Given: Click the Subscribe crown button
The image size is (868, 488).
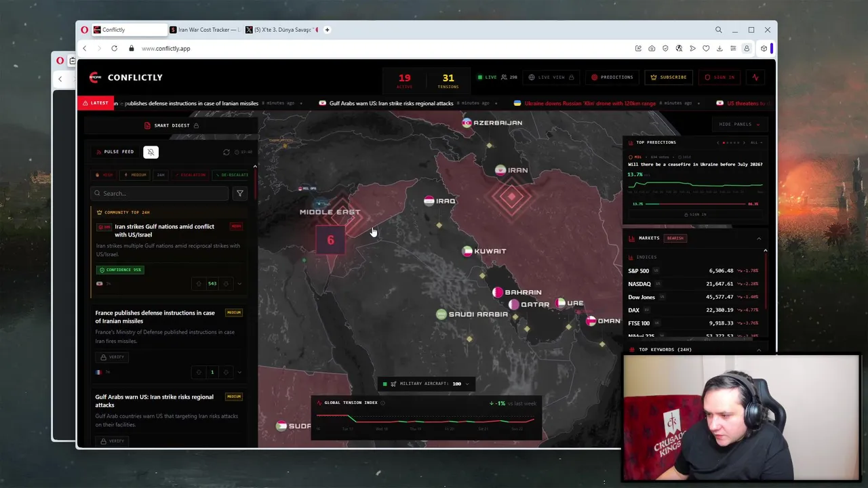Looking at the screenshot, I should 669,77.
